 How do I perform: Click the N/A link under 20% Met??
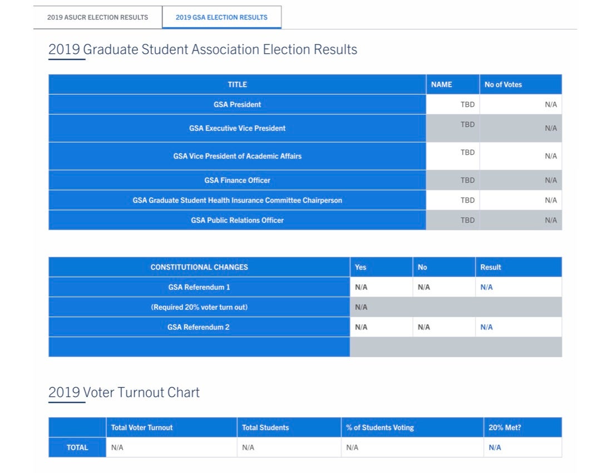coord(495,447)
